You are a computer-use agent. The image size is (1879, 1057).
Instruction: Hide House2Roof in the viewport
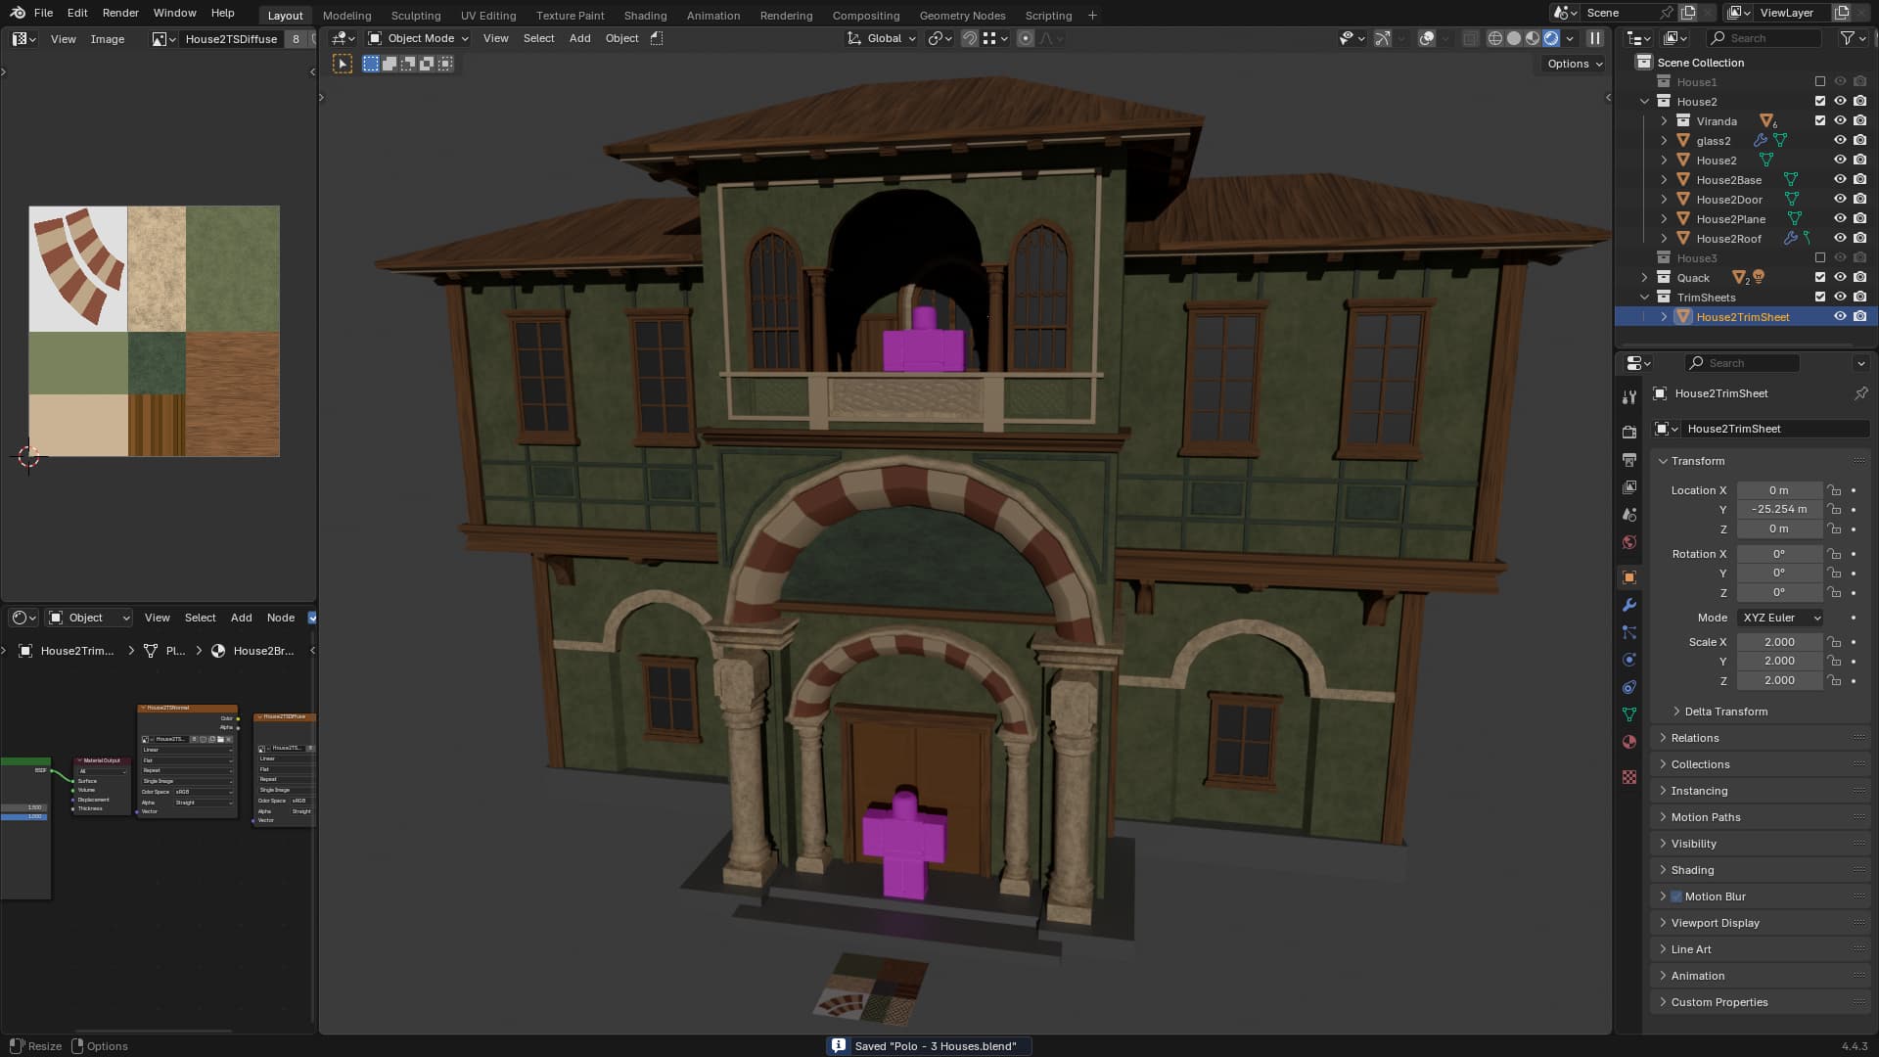tap(1840, 238)
